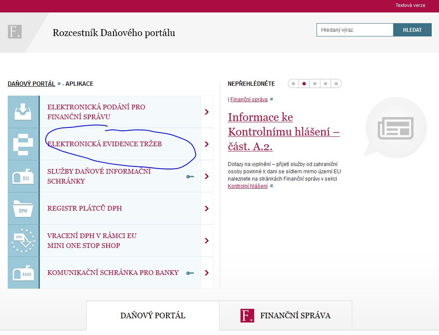This screenshot has height=335, width=439.
Task: Expand arrow next to Elektronická podání pro finanční správu
Action: [207, 112]
